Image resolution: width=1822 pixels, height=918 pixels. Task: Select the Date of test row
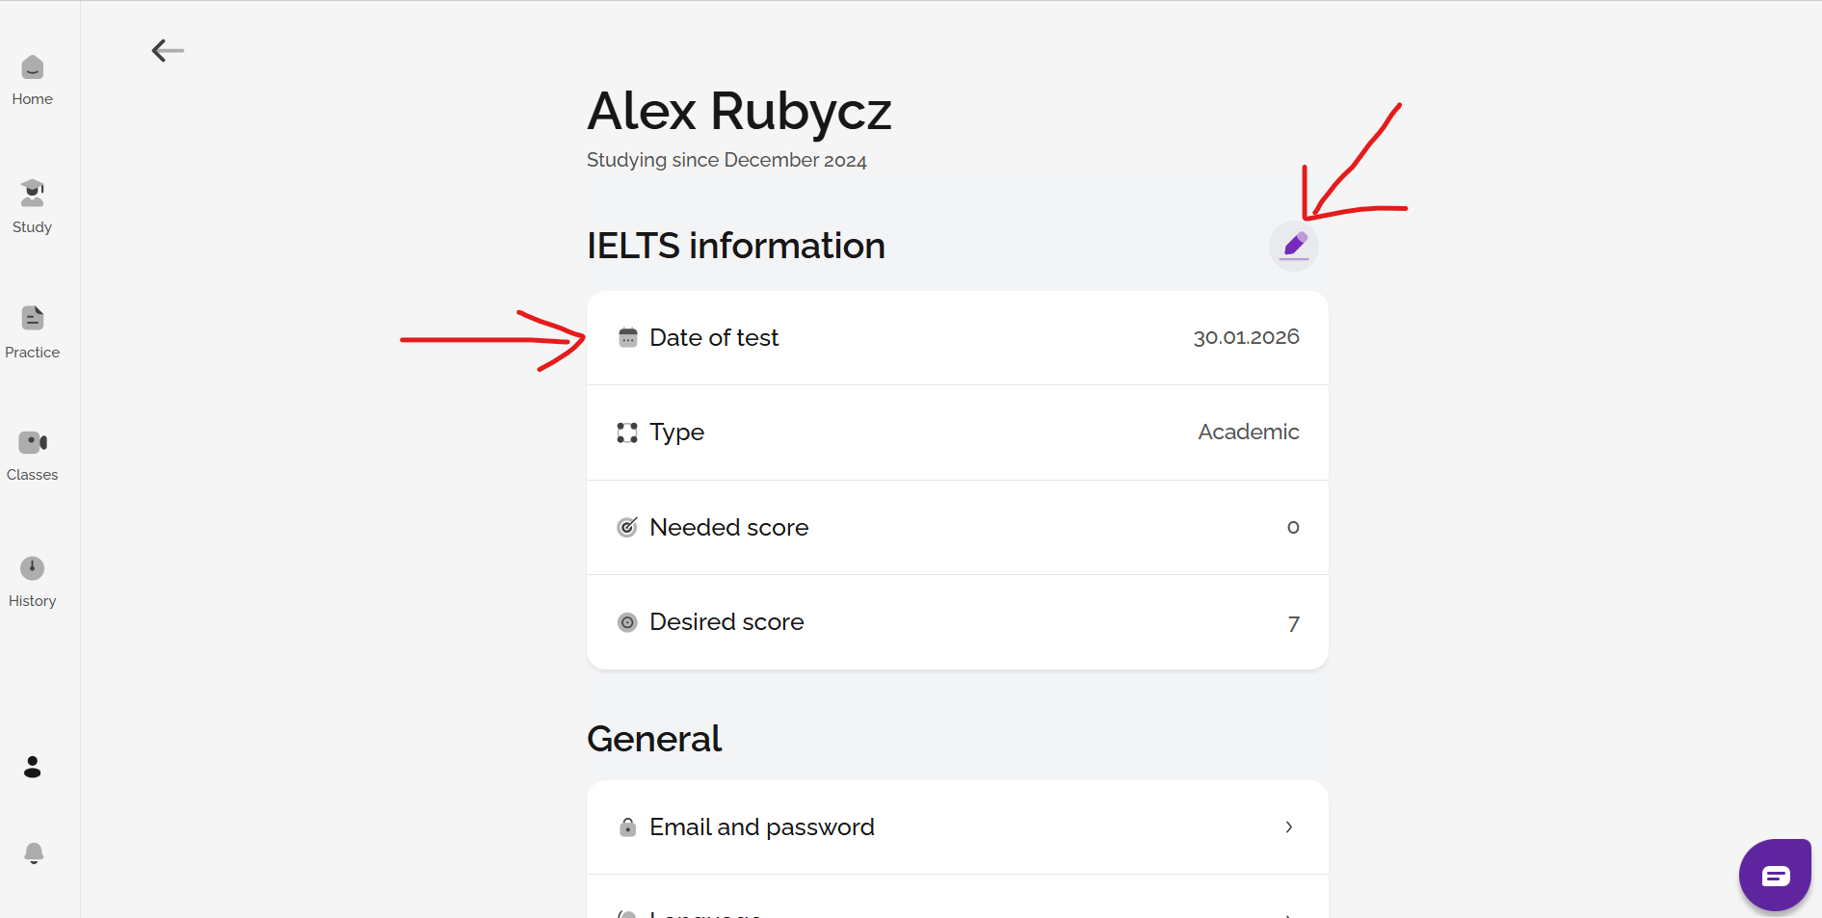tap(957, 338)
